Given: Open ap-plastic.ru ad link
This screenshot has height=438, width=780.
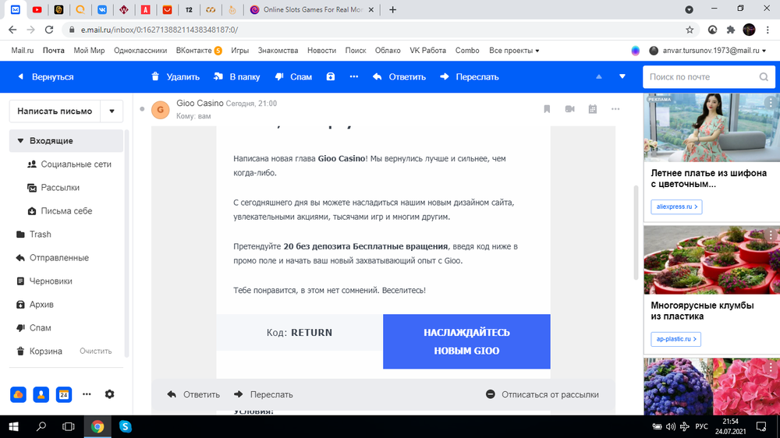Looking at the screenshot, I should [x=676, y=338].
